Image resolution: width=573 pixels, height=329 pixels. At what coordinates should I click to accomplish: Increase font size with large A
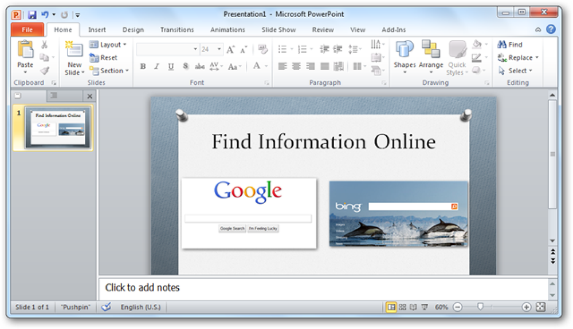click(230, 50)
